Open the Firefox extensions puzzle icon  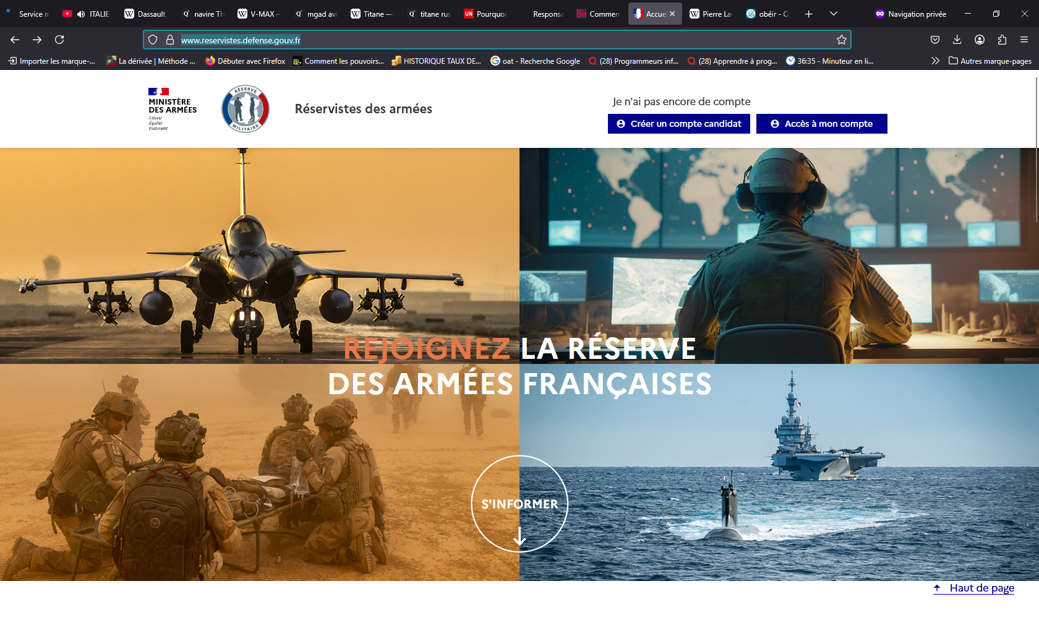(x=1002, y=40)
